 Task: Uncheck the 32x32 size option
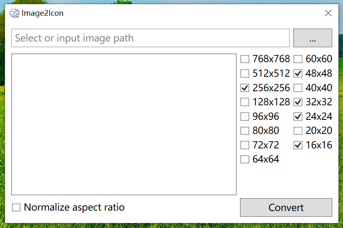tap(298, 102)
